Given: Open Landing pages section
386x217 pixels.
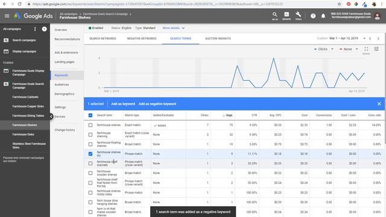Looking at the screenshot, I should (65, 62).
